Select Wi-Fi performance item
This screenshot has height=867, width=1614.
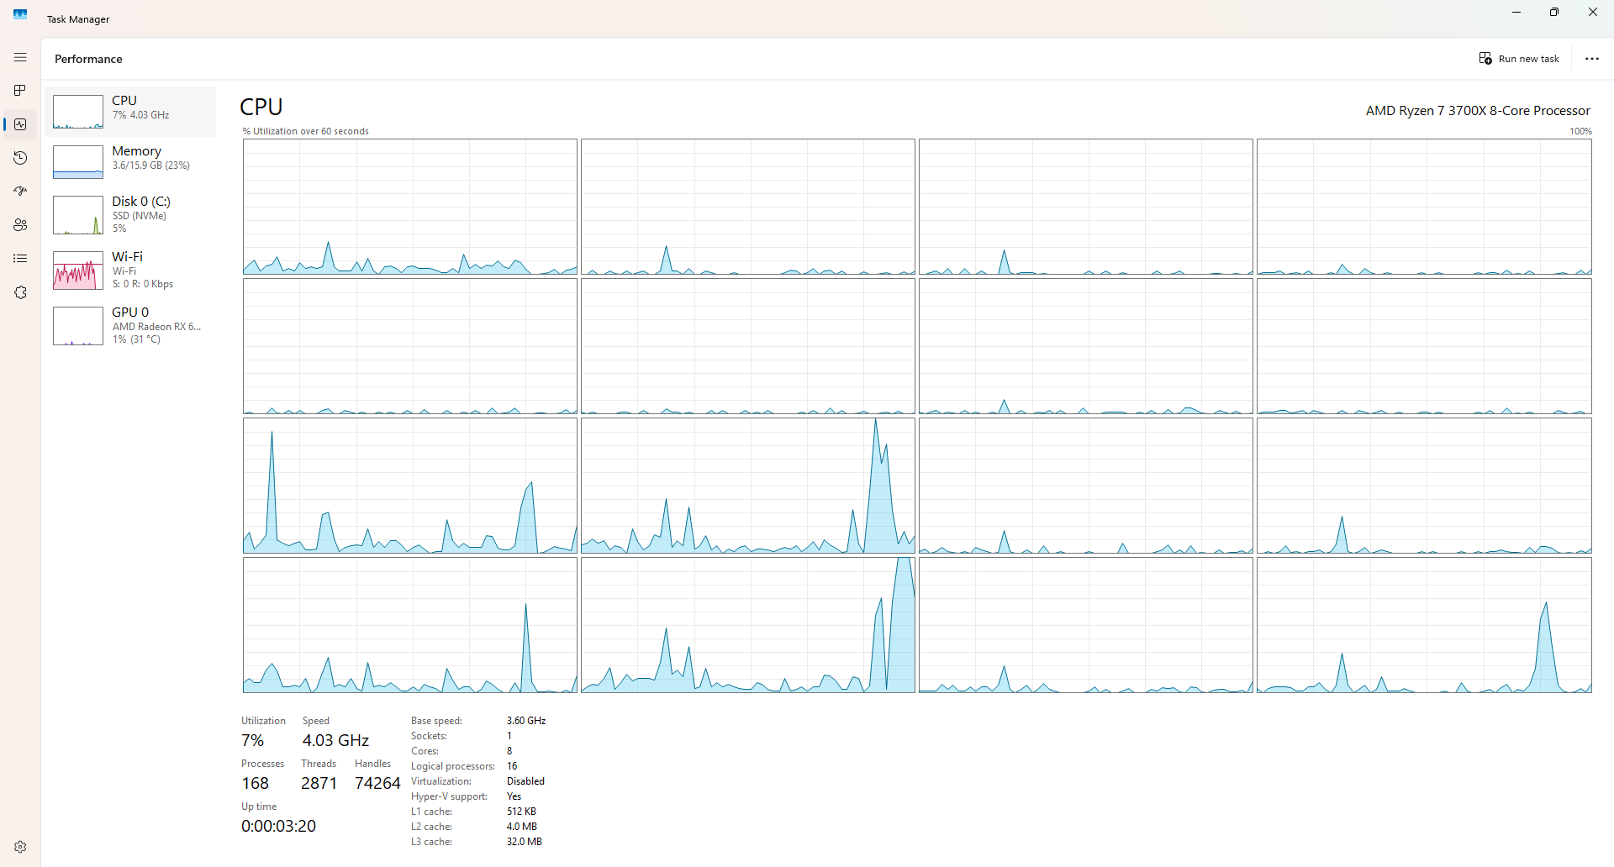[x=130, y=271]
